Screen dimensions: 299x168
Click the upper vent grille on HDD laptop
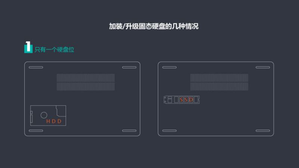[86, 78]
